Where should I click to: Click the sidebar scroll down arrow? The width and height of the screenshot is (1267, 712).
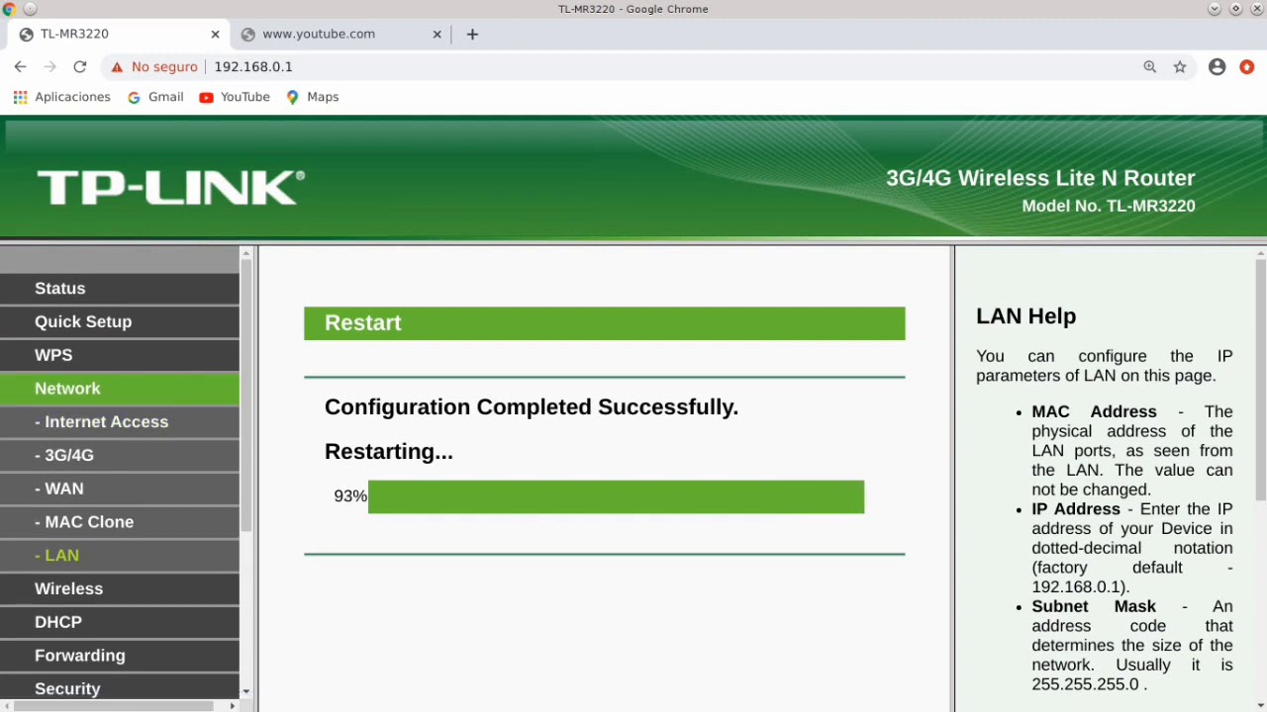pyautogui.click(x=245, y=692)
